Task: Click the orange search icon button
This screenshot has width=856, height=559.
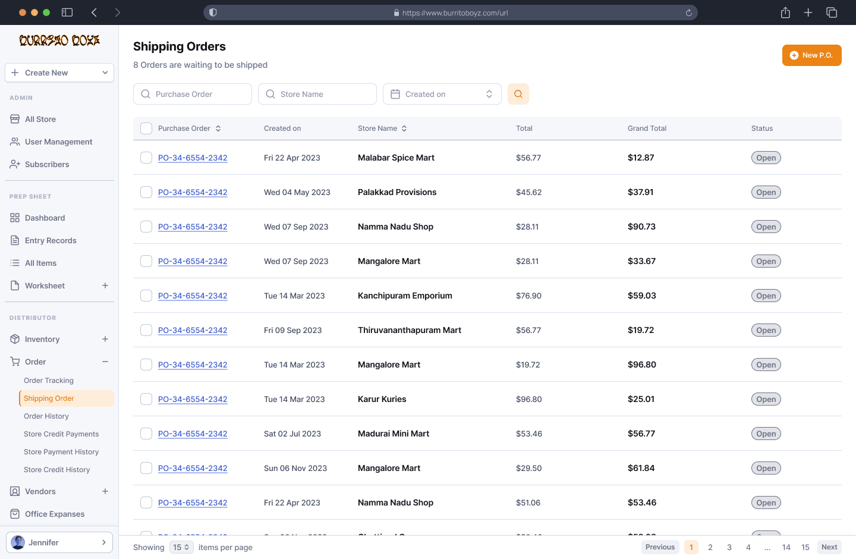Action: (x=518, y=94)
